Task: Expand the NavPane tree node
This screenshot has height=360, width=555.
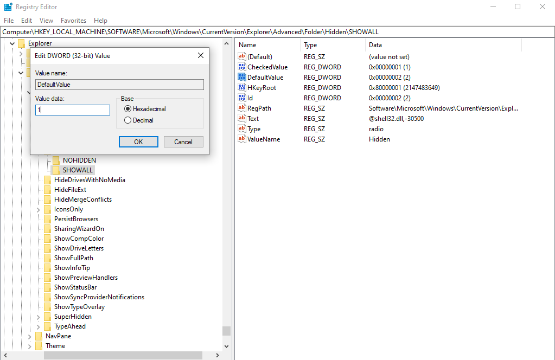Action: click(x=29, y=336)
